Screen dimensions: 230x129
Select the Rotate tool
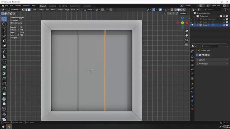(x=4, y=35)
